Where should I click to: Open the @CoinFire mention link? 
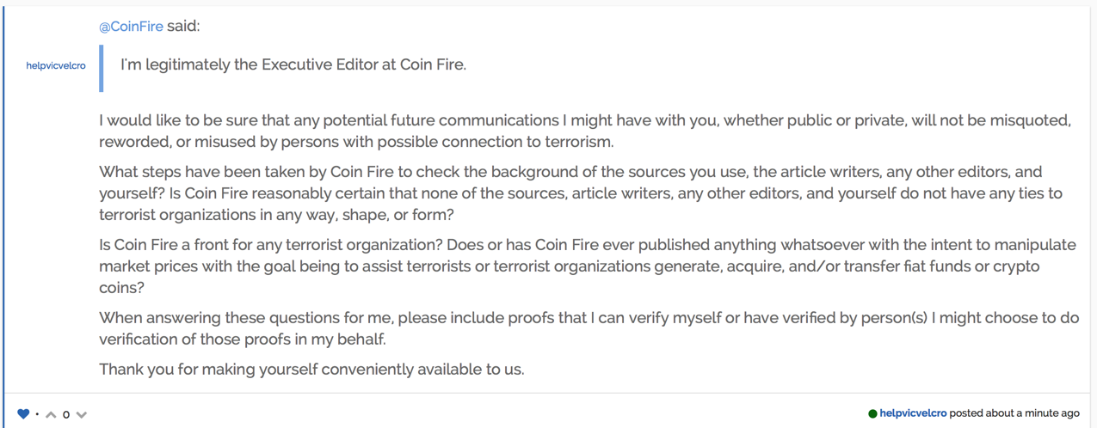tap(131, 27)
